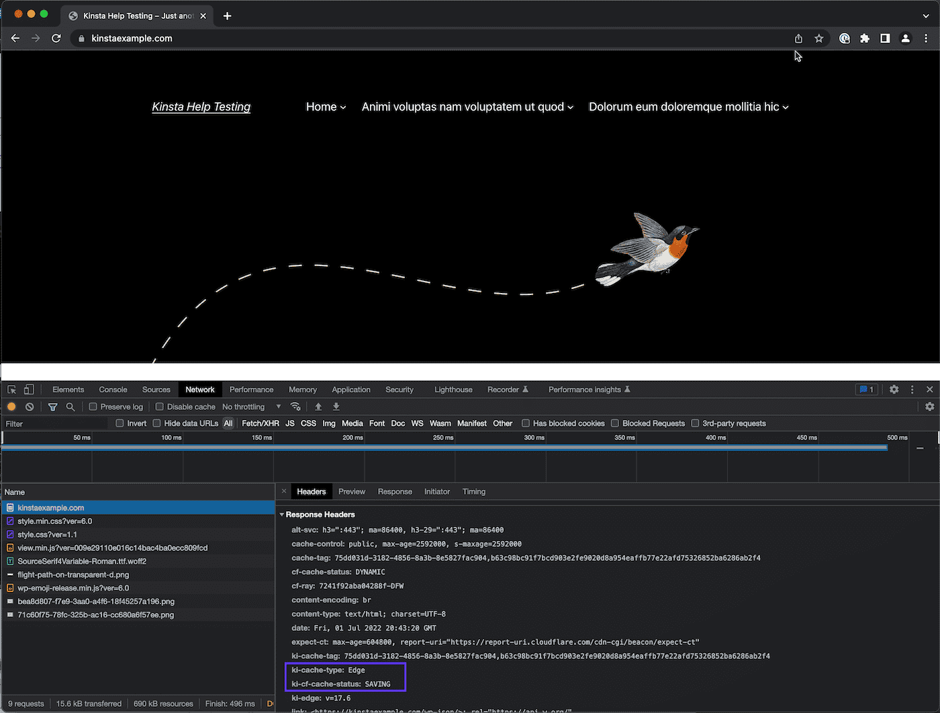
Task: Open network conditions settings icon
Action: [x=295, y=407]
